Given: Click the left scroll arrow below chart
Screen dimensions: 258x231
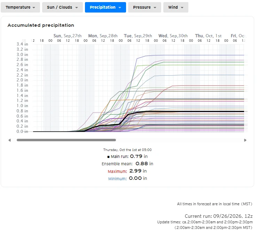Looking at the screenshot, I should [x=9, y=140].
